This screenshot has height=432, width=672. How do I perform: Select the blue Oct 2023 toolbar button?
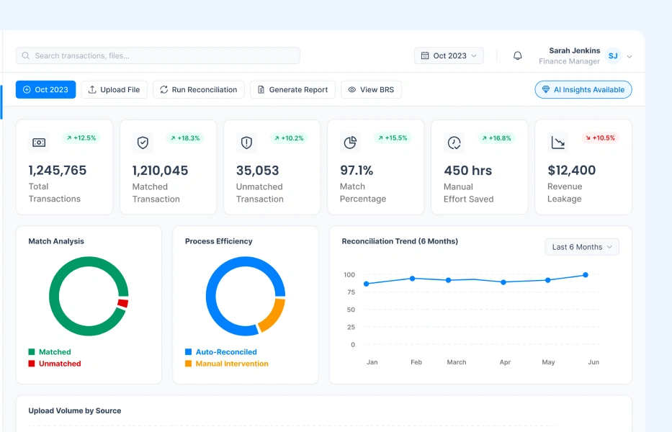[x=45, y=90]
